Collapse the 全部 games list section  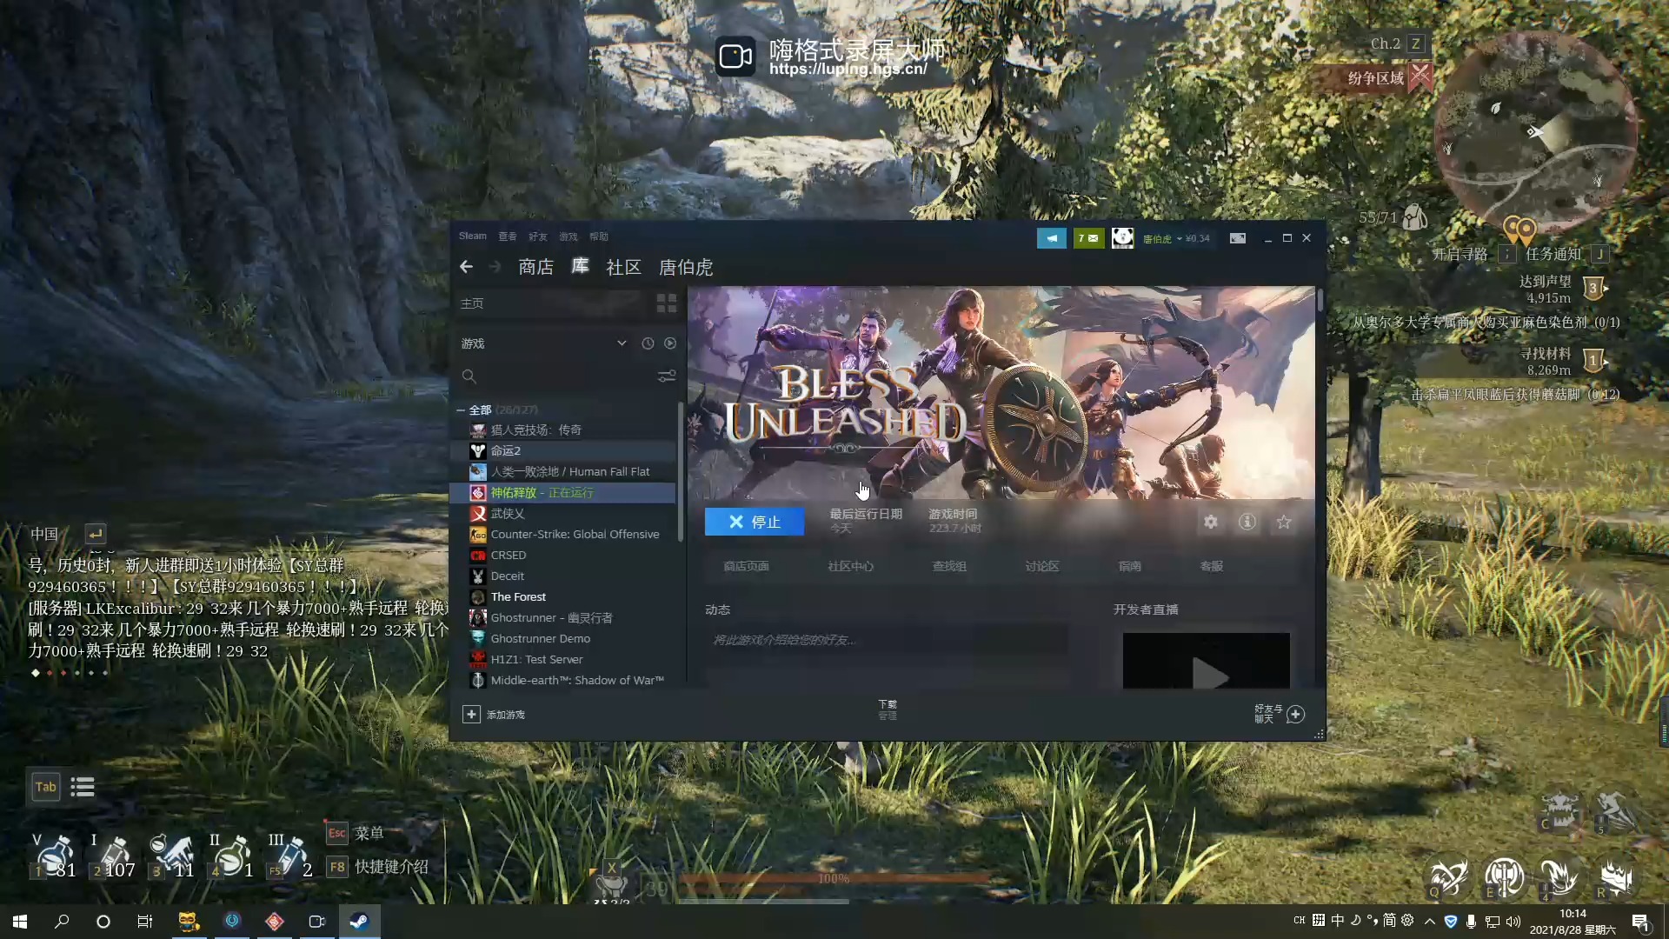[x=461, y=410]
